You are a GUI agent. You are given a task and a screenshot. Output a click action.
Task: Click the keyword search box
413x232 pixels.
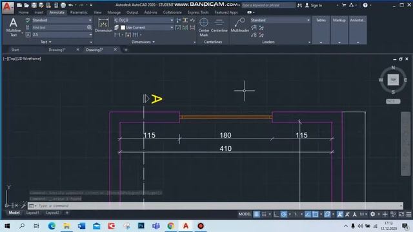pos(268,5)
